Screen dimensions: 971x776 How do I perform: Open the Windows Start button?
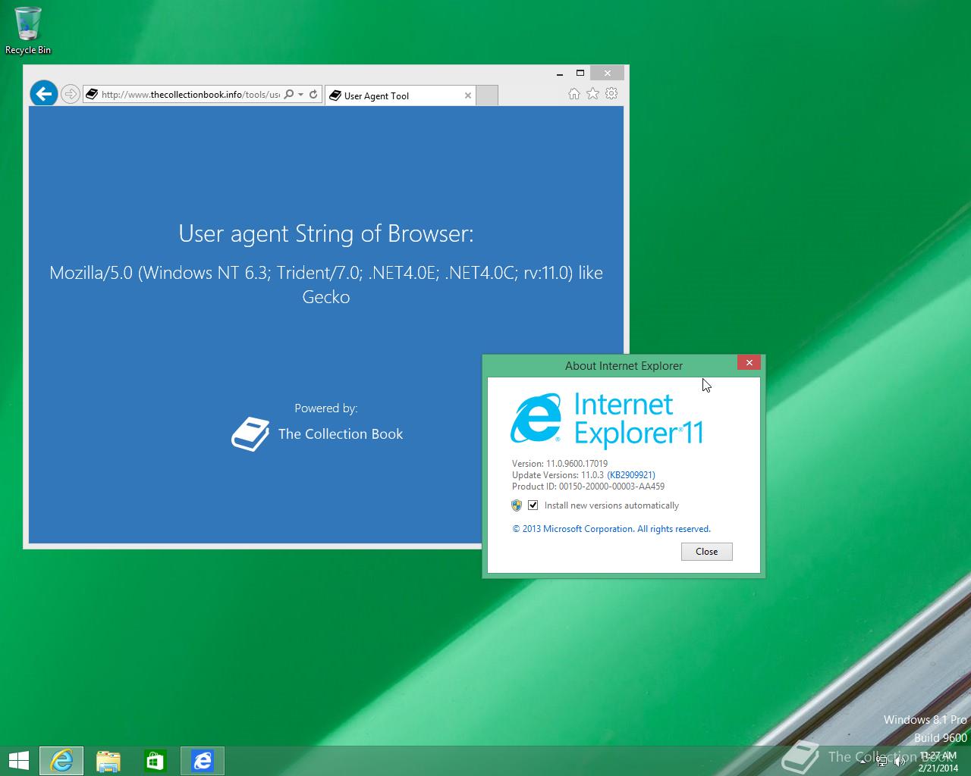coord(18,761)
